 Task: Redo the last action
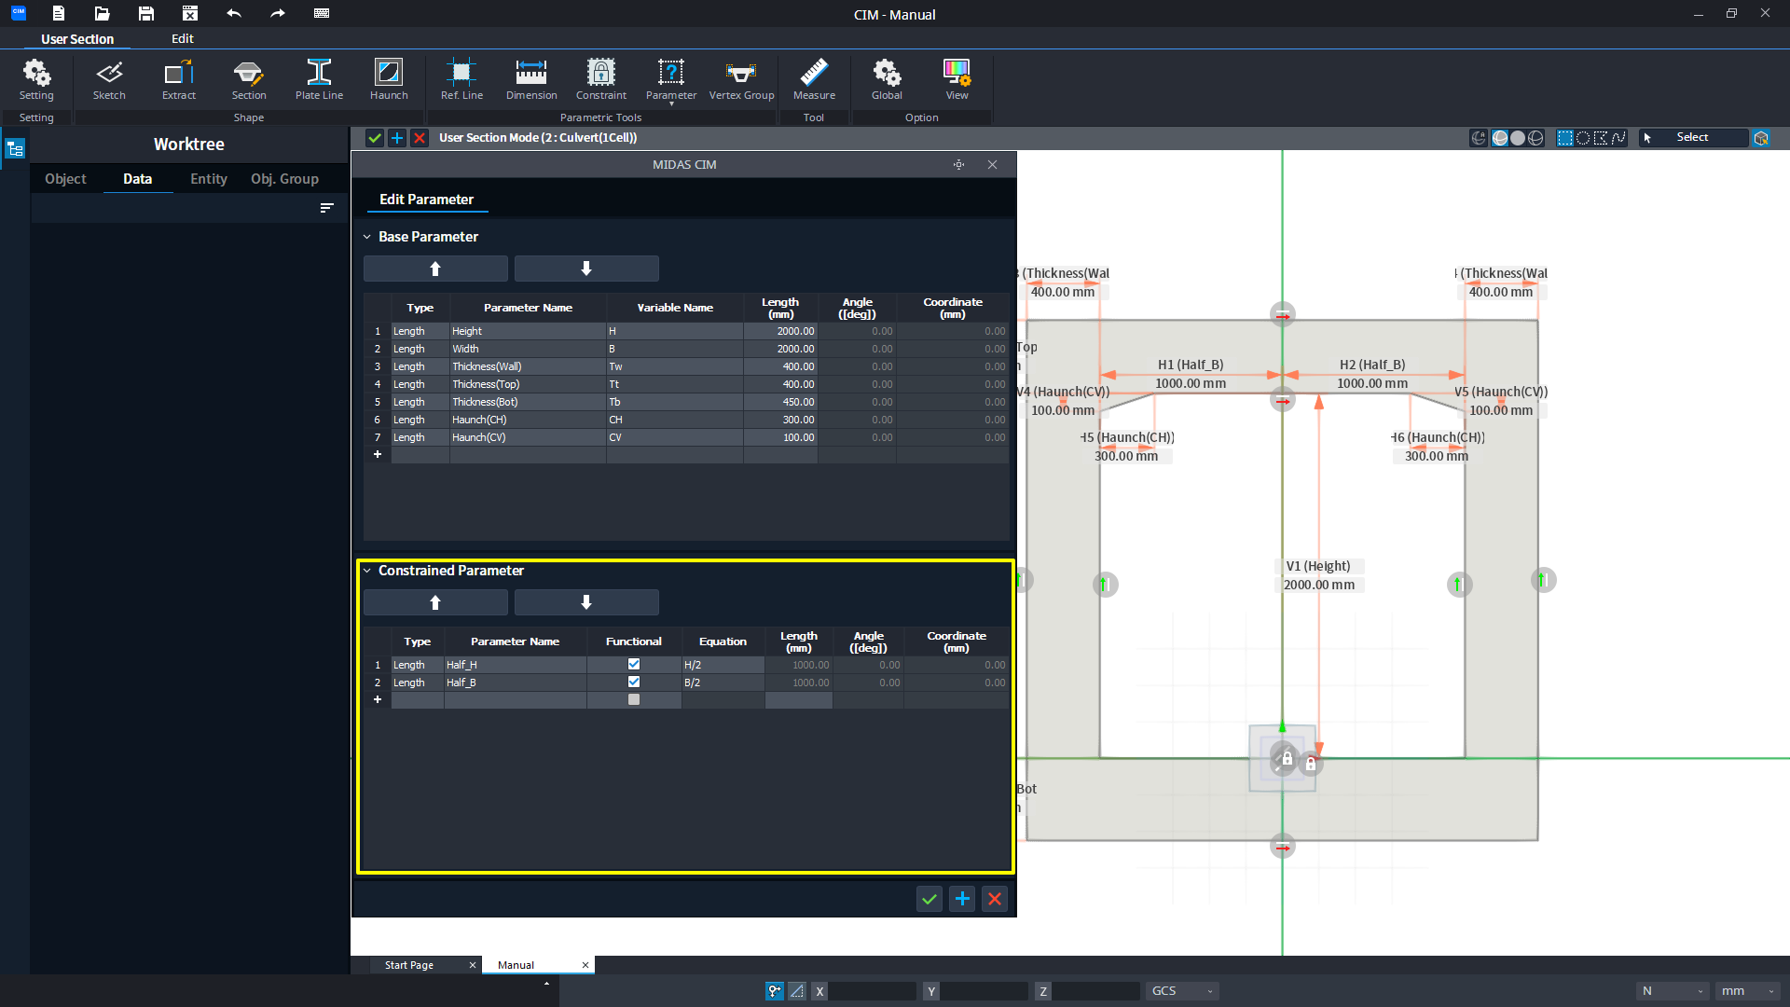click(x=278, y=13)
